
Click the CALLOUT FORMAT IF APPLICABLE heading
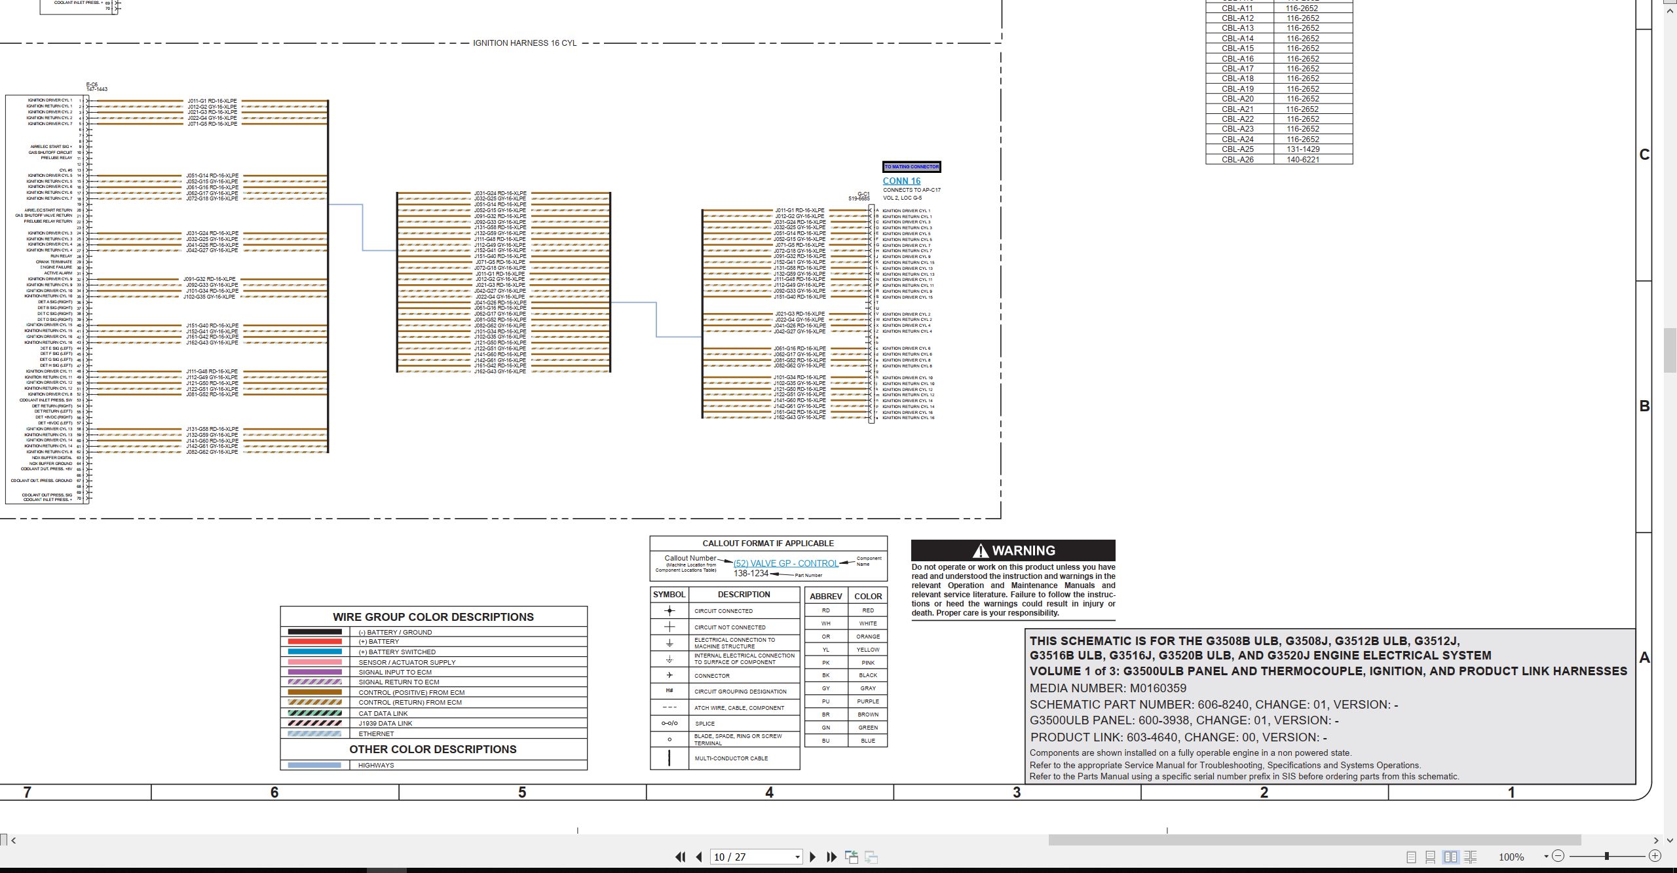[x=768, y=544]
